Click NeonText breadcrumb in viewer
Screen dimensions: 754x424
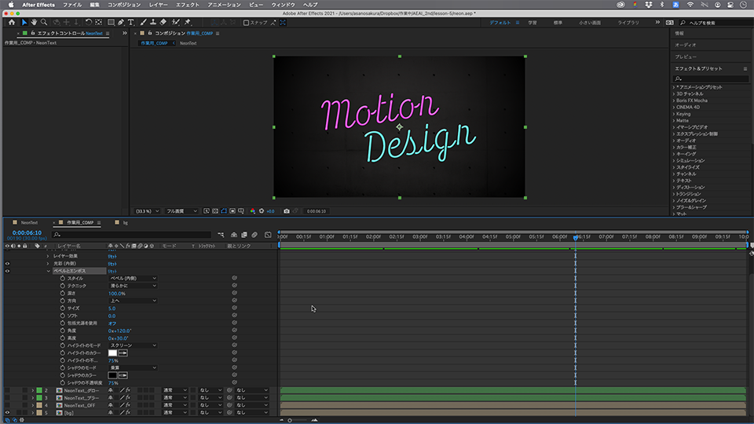(188, 43)
